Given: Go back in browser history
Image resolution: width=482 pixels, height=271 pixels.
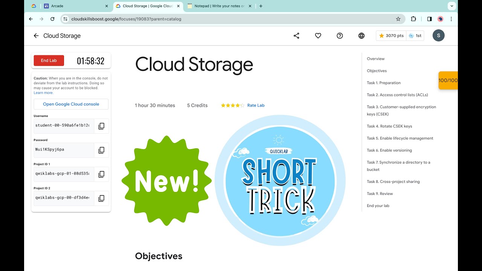Looking at the screenshot, I should pos(31,19).
